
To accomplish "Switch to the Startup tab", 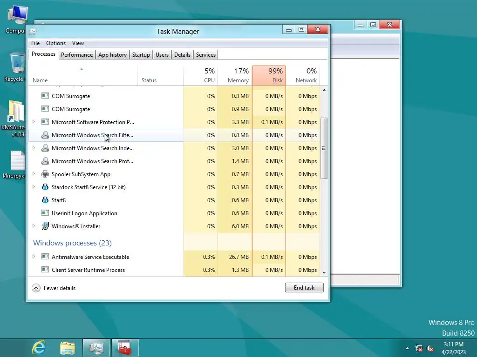I will pos(141,55).
